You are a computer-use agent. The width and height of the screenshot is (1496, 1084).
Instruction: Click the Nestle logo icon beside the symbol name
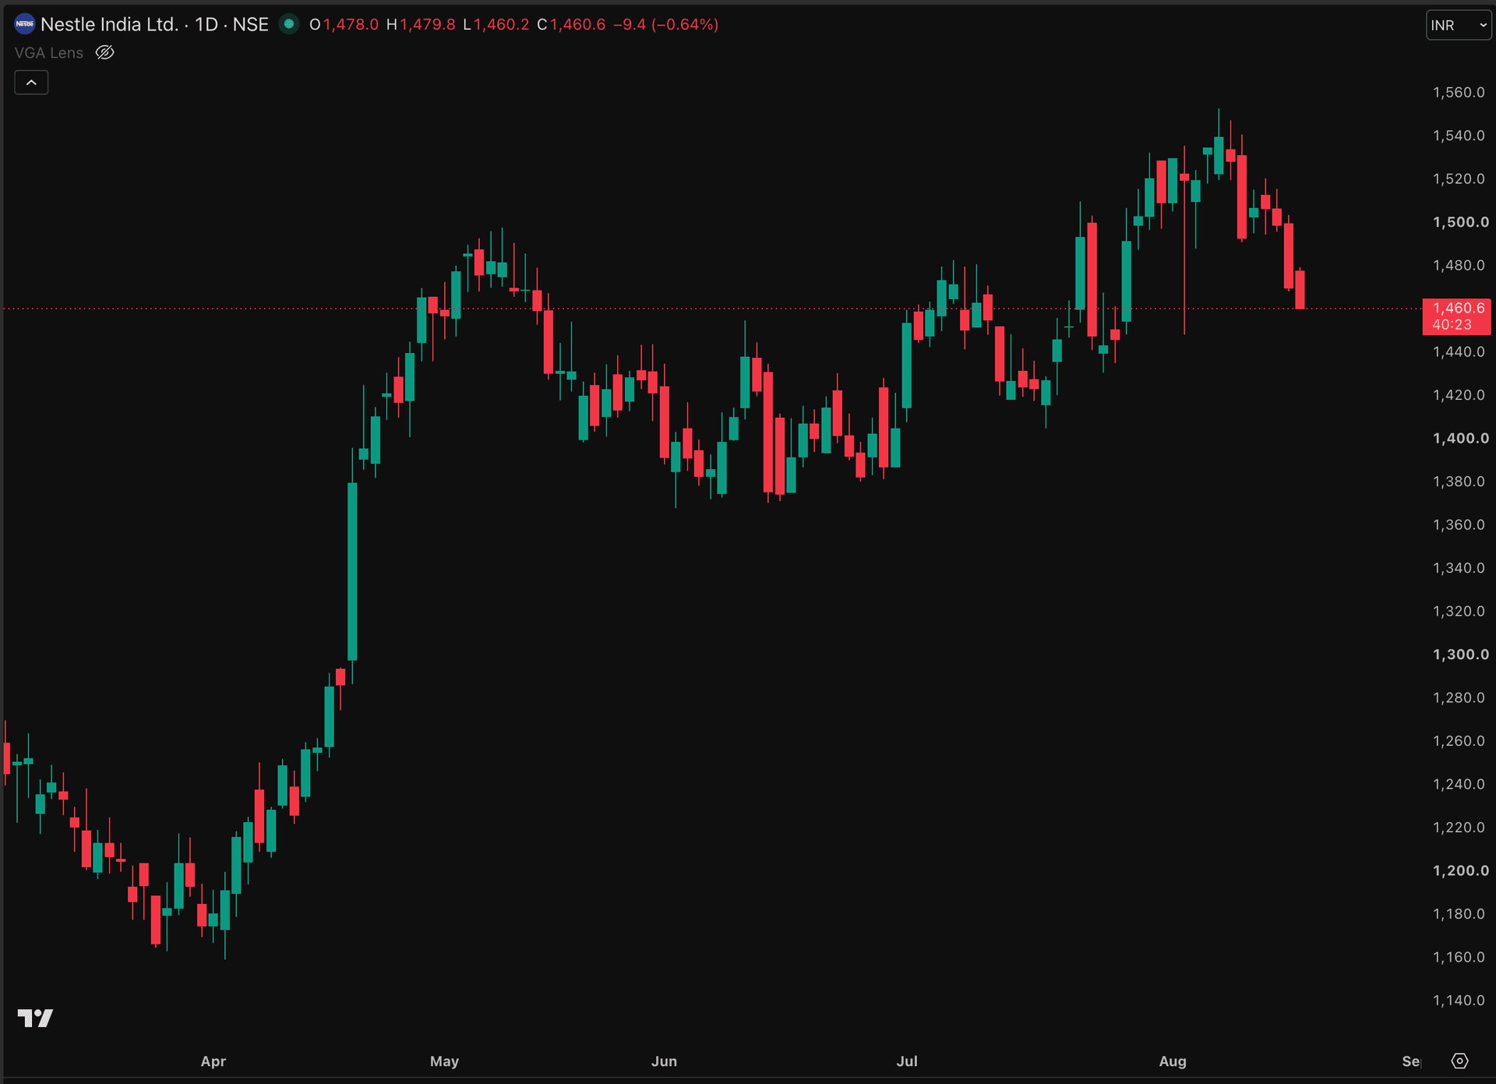coord(25,24)
